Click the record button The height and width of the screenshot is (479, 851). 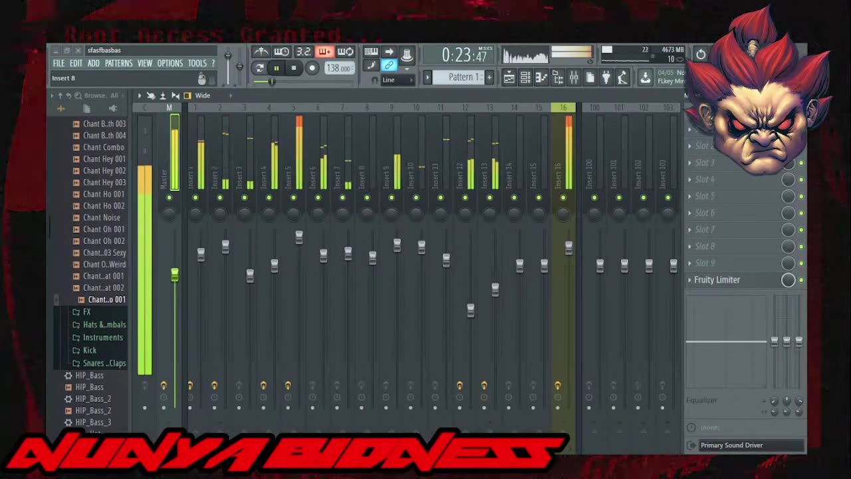pyautogui.click(x=312, y=68)
